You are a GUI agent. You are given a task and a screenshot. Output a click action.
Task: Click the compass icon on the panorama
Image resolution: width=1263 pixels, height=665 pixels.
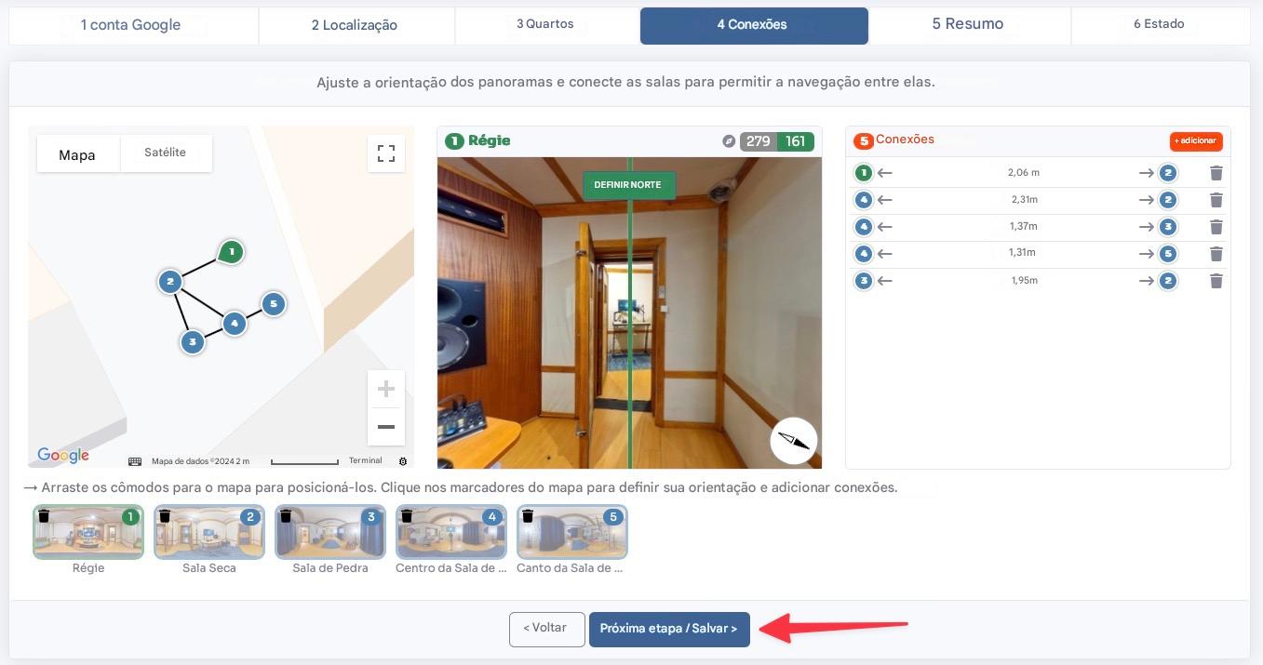pyautogui.click(x=793, y=441)
